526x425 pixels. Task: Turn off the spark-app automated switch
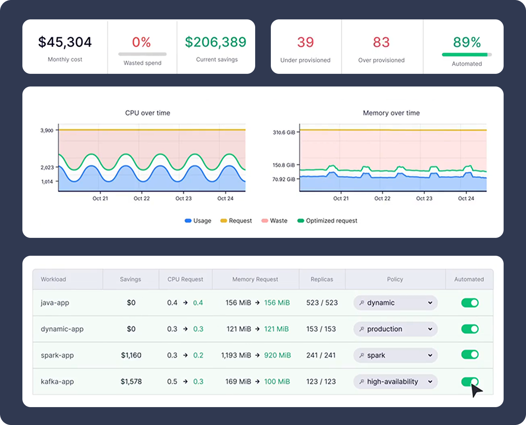tap(470, 355)
